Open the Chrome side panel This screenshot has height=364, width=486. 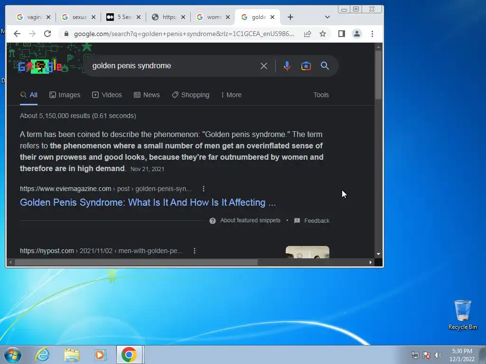[x=342, y=34]
